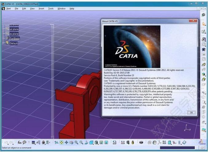Open the Formula f(x) tool
The image size is (208, 152).
19,142
